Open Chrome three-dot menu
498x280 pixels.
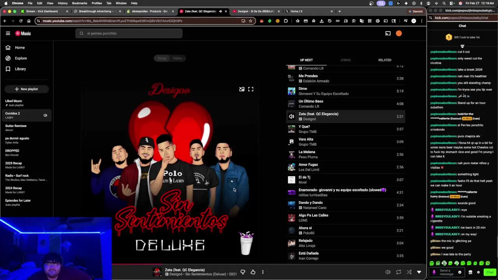[422, 21]
